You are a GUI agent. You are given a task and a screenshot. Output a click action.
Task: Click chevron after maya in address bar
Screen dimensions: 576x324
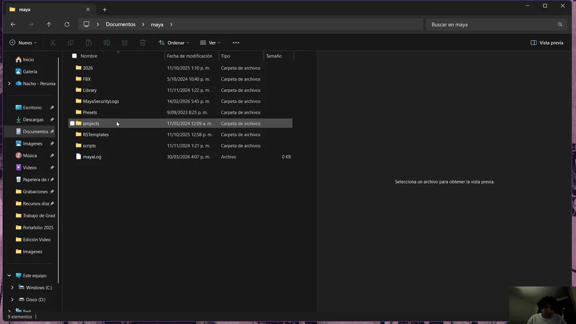[x=171, y=24]
